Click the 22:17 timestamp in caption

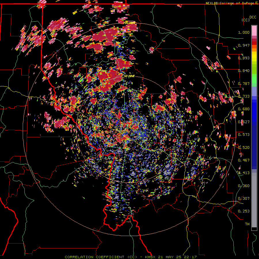(190, 257)
